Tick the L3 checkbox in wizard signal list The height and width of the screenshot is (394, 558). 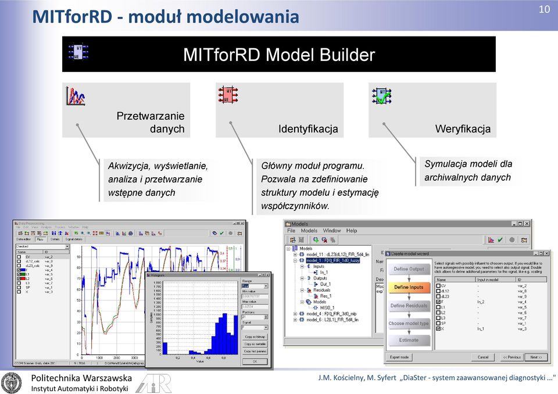[x=438, y=318]
